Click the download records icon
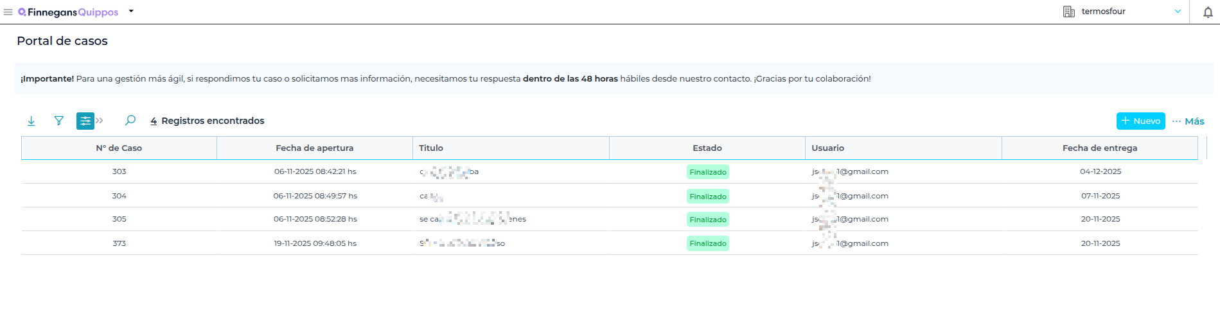This screenshot has width=1220, height=314. pos(31,121)
